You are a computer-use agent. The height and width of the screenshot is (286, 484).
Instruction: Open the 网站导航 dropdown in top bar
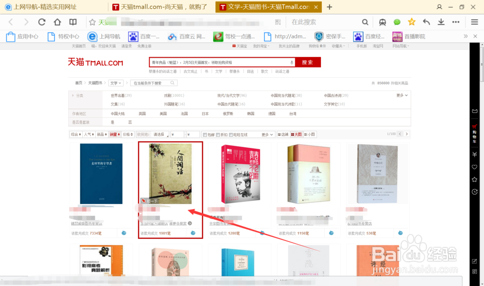point(401,46)
